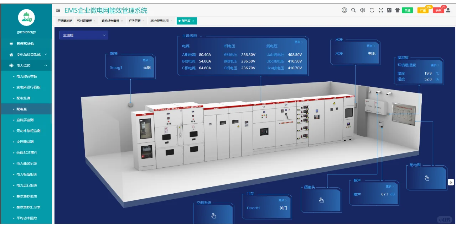Close the 35kV配电监测 tab
The image size is (456, 227).
tap(171, 21)
